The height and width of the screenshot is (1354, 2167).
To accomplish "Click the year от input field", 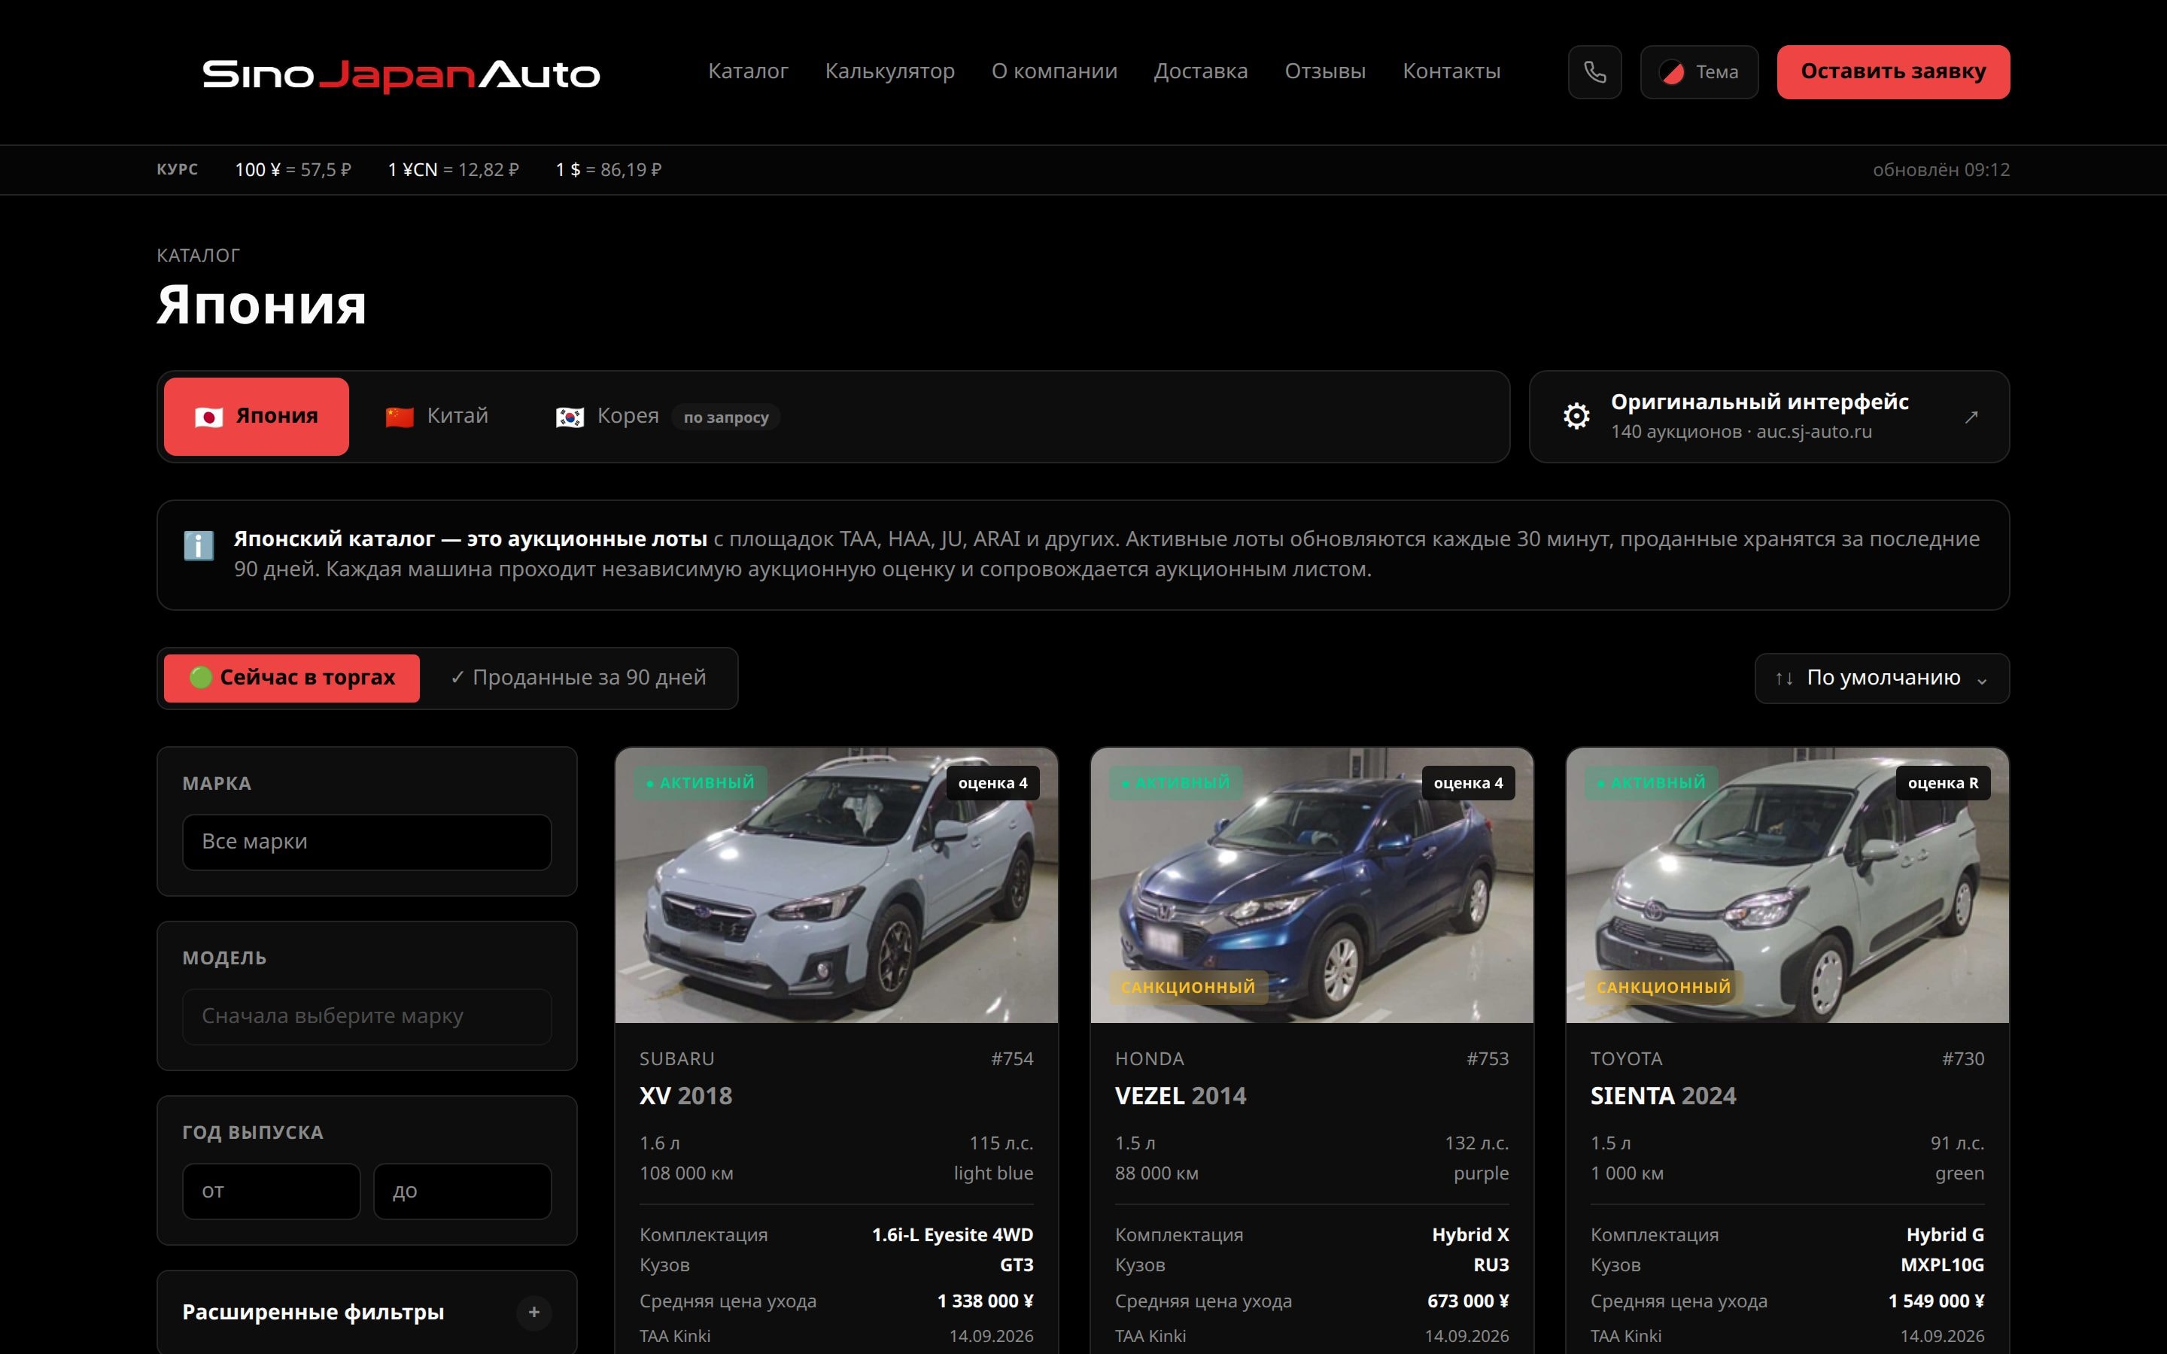I will (x=272, y=1191).
